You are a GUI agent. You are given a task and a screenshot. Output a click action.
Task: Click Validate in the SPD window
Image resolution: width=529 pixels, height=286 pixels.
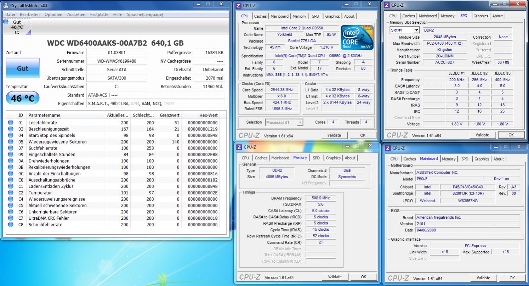pos(482,135)
